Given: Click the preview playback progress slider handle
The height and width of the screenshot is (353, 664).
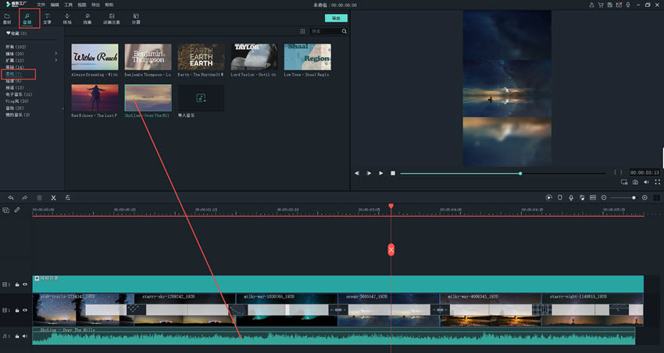Looking at the screenshot, I should tap(520, 173).
